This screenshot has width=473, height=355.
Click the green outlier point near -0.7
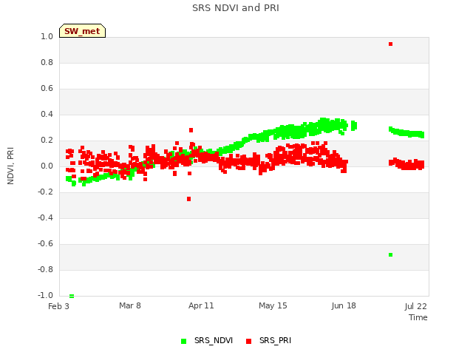point(391,254)
